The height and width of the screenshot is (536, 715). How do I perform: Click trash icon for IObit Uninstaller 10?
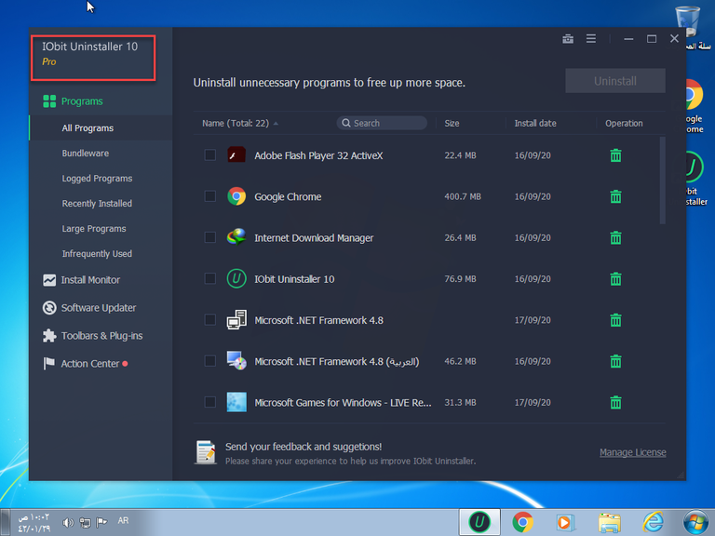[x=615, y=279]
